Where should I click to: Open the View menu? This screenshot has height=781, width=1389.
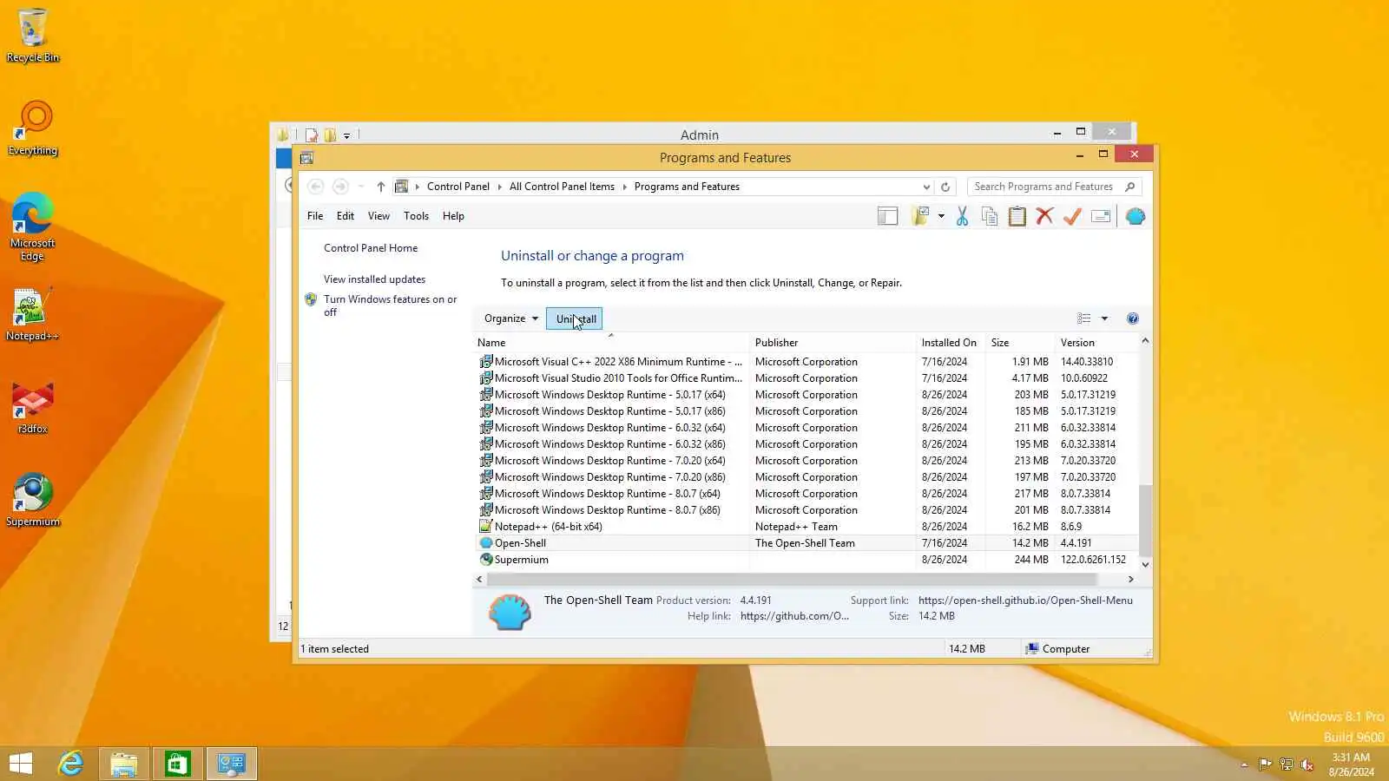click(379, 216)
